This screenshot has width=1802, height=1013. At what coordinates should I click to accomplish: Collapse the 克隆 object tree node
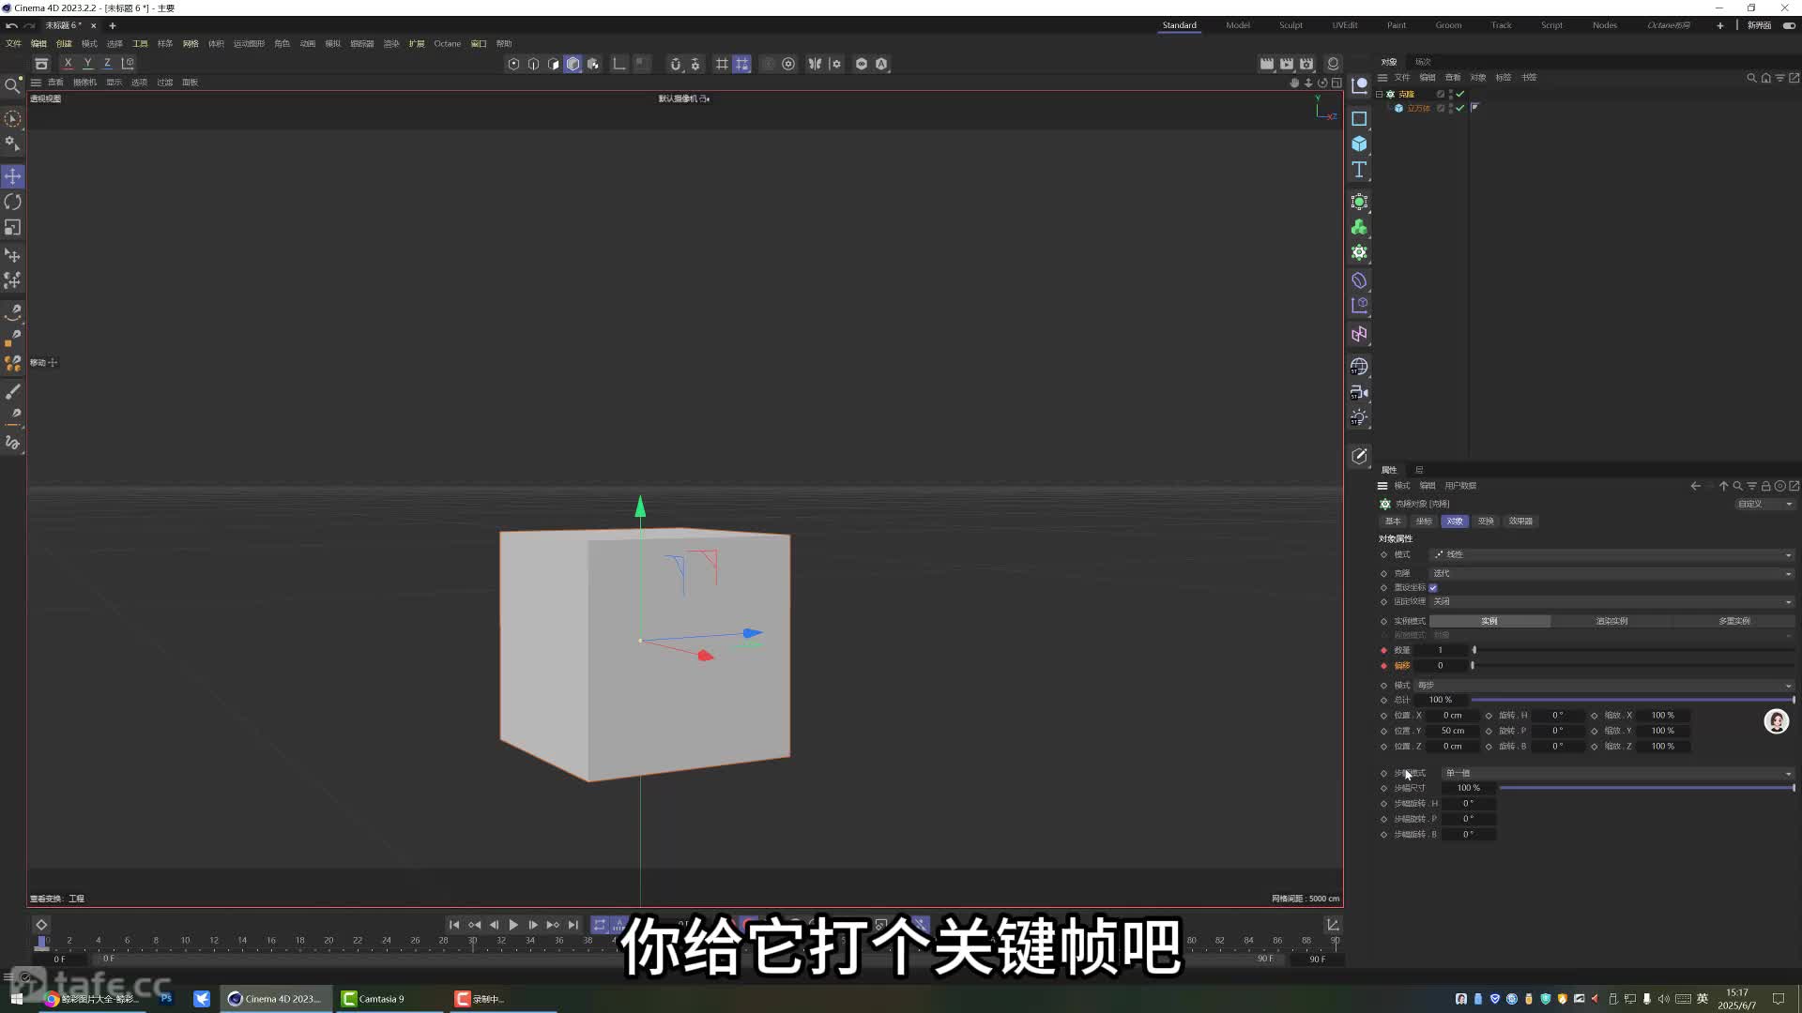(1380, 94)
